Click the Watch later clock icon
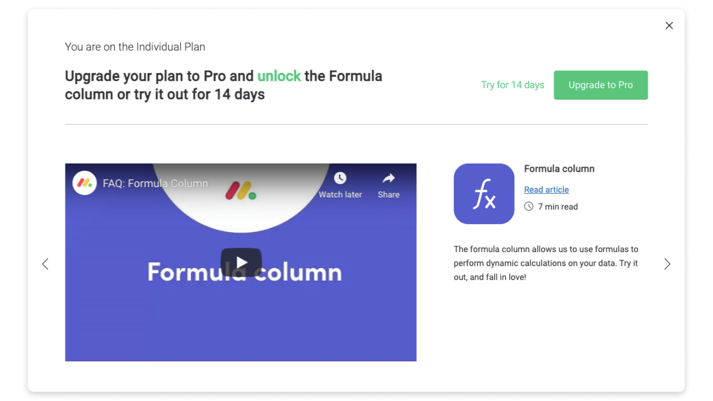The width and height of the screenshot is (713, 401). (340, 178)
